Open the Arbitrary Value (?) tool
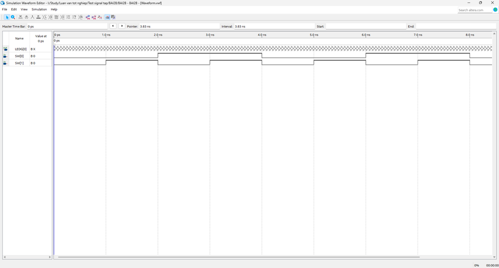The height and width of the screenshot is (268, 499). point(74,17)
